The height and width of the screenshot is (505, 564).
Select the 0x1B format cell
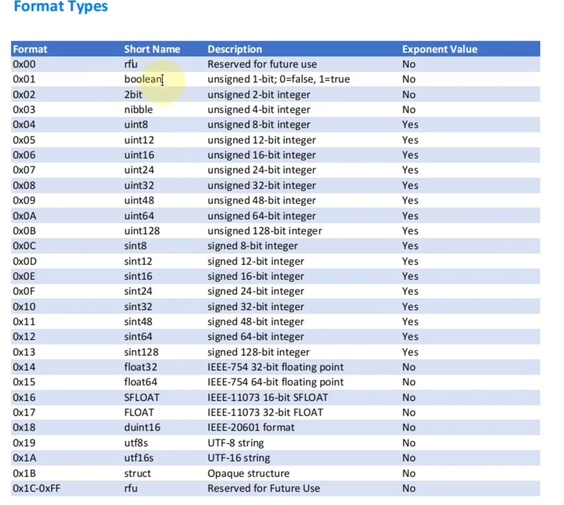pos(24,474)
